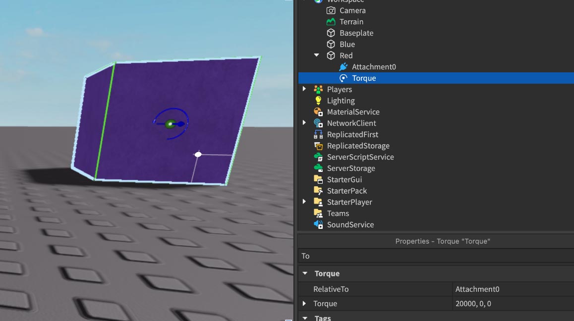The image size is (574, 321).
Task: Click the MaterialService icon
Action: [318, 111]
